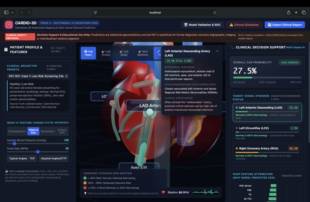The height and width of the screenshot is (202, 310).
Task: Select the Right Coronary Artery (RCA) card
Action: [x=267, y=153]
